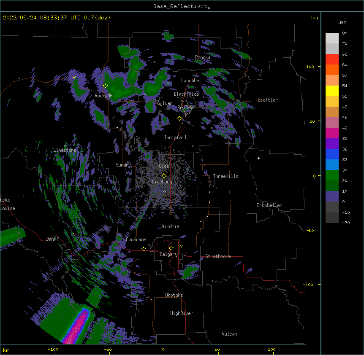Image resolution: width=364 pixels, height=355 pixels.
Task: Click the yellow diamond marker beside RockyMH
Action: (105, 86)
